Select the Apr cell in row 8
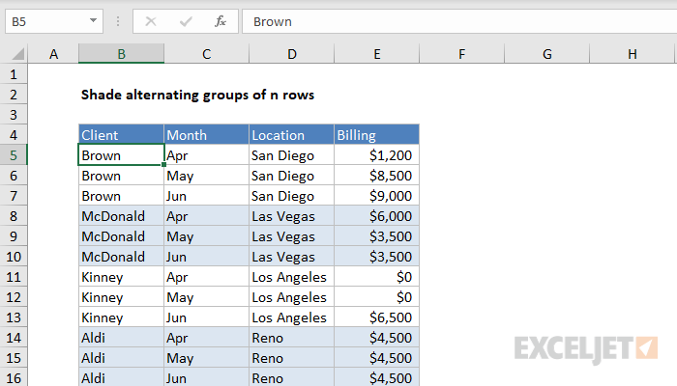Image resolution: width=677 pixels, height=386 pixels. 206,216
